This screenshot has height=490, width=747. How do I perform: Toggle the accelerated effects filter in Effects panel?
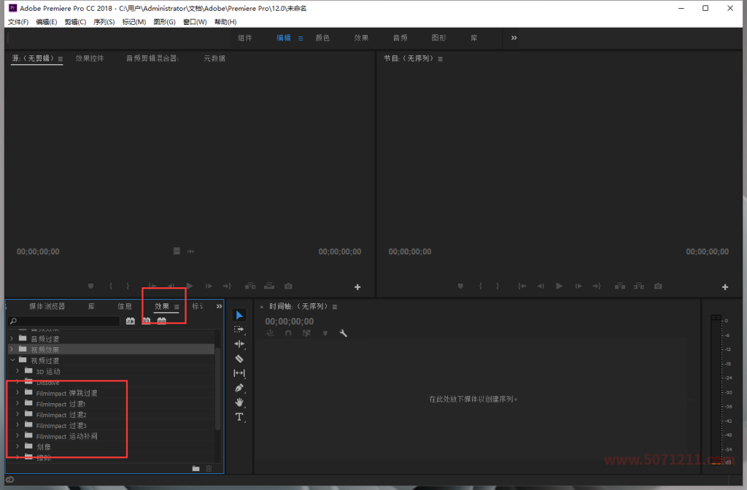point(131,319)
